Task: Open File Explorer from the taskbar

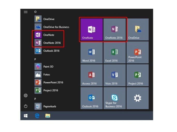Action: pyautogui.click(x=48, y=116)
